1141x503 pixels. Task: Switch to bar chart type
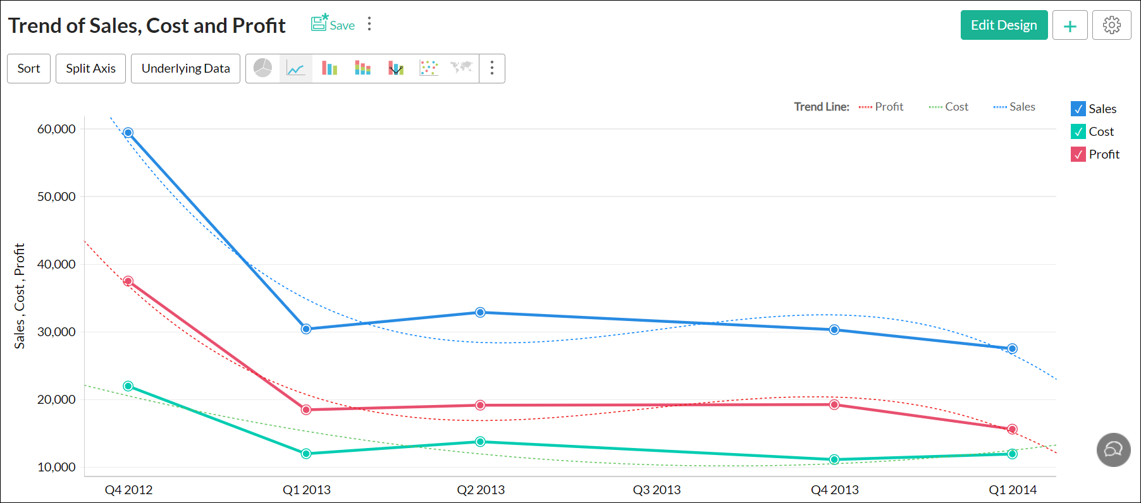coord(330,68)
